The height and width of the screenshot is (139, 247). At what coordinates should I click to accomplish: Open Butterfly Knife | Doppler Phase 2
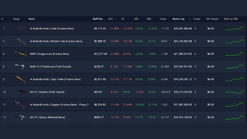59,105
